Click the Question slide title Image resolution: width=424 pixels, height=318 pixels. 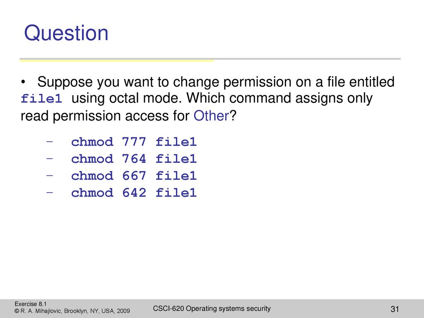[x=66, y=34]
